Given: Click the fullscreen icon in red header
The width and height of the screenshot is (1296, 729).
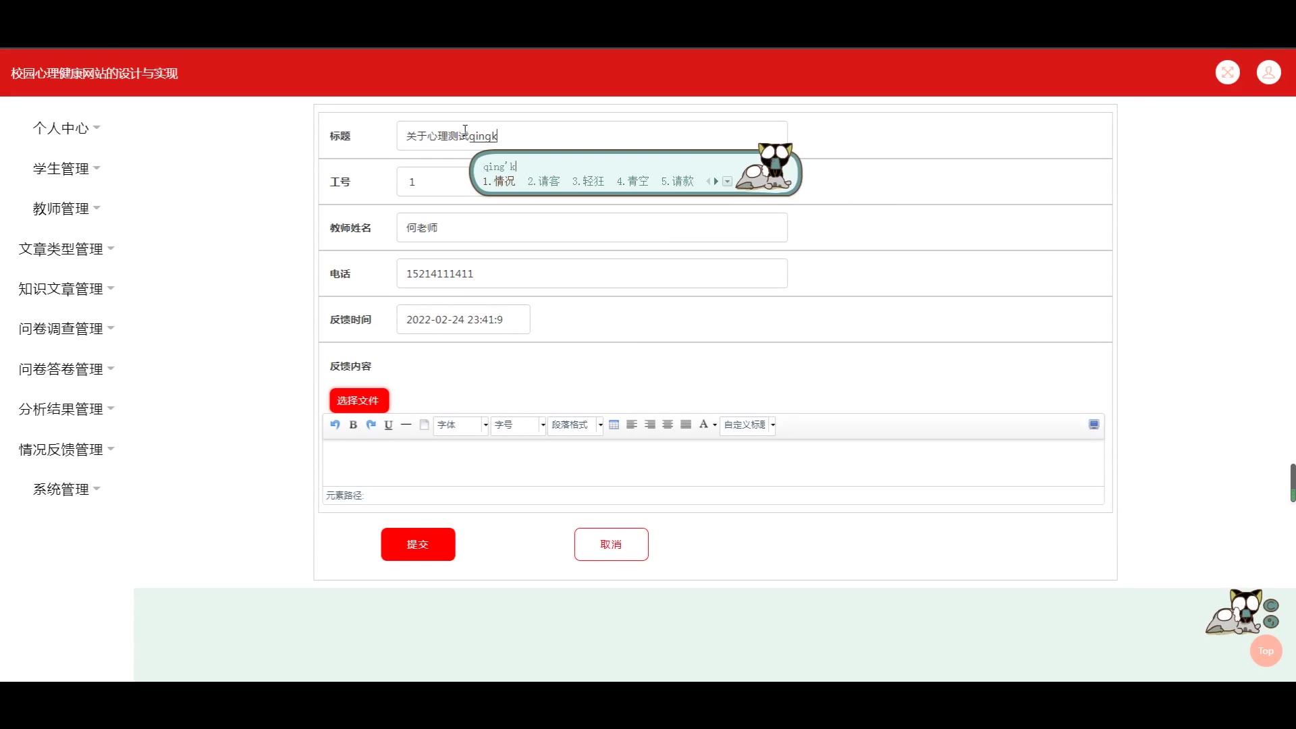Looking at the screenshot, I should [x=1227, y=72].
